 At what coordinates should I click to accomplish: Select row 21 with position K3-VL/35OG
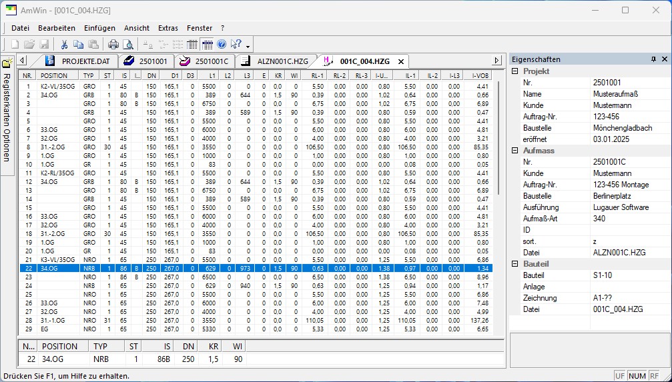(256, 259)
